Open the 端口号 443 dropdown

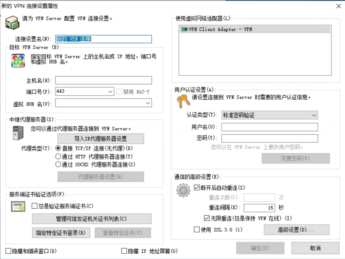pyautogui.click(x=110, y=91)
